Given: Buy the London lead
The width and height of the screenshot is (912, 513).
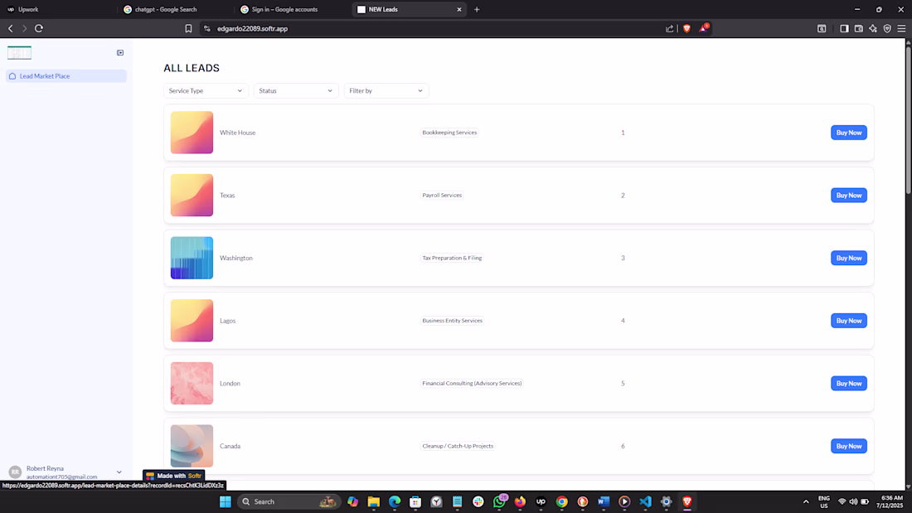Looking at the screenshot, I should pyautogui.click(x=849, y=384).
